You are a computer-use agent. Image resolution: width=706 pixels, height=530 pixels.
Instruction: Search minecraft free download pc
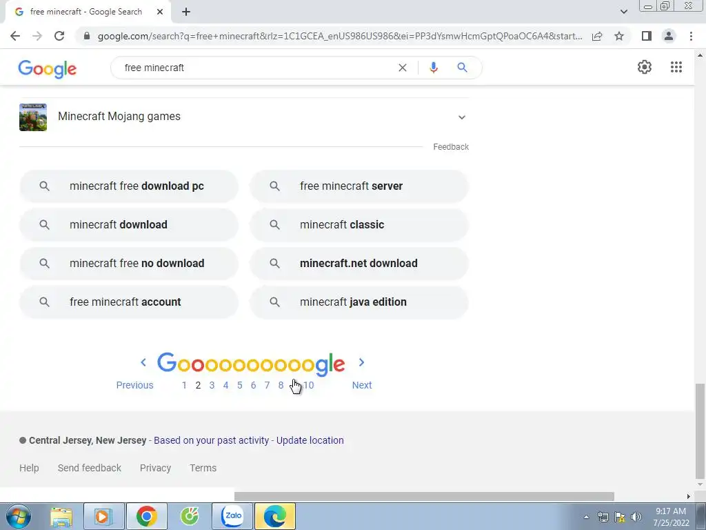(129, 186)
